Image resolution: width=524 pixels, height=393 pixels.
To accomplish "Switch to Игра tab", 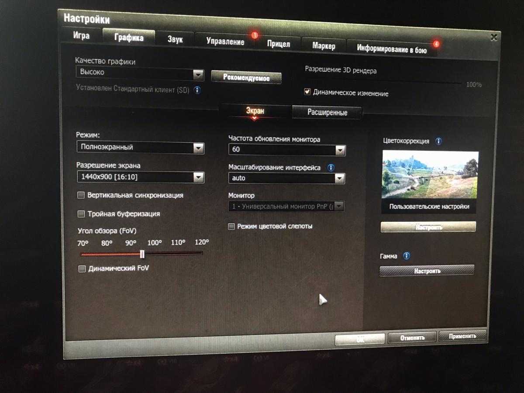I will [81, 36].
